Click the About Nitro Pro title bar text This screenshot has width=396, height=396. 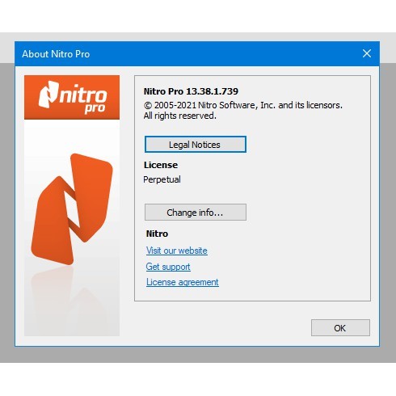[56, 54]
